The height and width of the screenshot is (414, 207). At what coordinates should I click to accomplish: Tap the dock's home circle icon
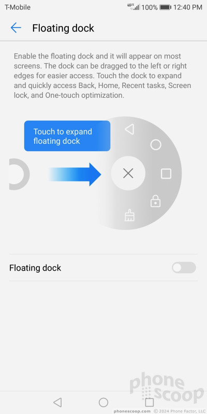pos(156,145)
